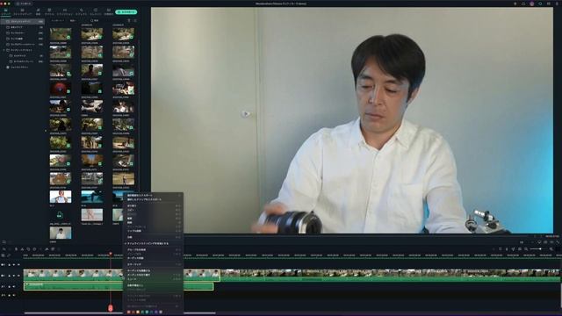Toggle the auto ripple link icon left of the ruler
Image resolution: width=562 pixels, height=316 pixels.
(9, 255)
